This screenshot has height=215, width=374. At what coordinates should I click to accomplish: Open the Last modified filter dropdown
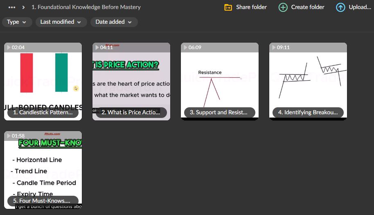coord(61,22)
